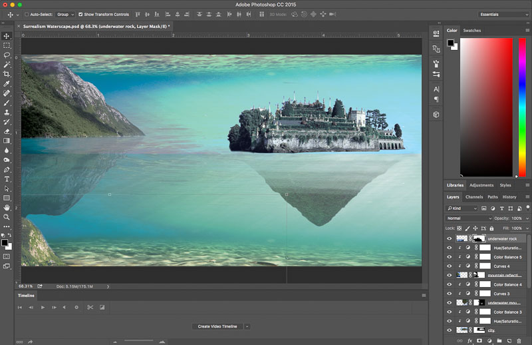Select the Type tool in toolbar
Image resolution: width=532 pixels, height=345 pixels.
[7, 178]
